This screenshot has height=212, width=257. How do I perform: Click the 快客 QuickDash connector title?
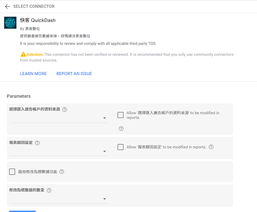(x=38, y=20)
